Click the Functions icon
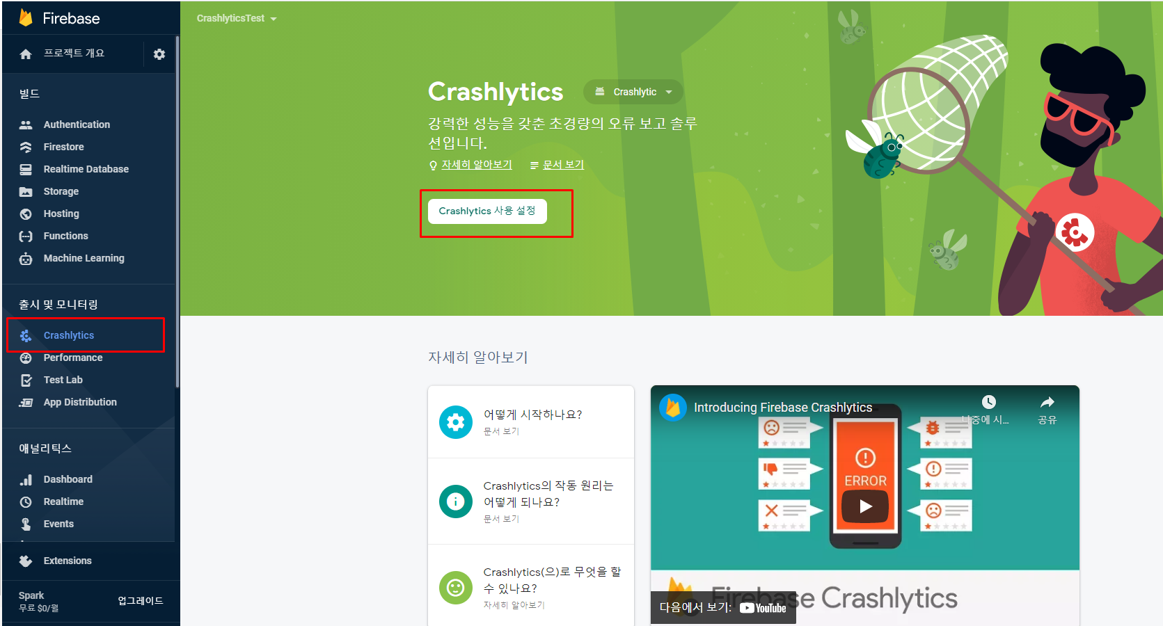Viewport: 1163px width, 626px height. [26, 236]
